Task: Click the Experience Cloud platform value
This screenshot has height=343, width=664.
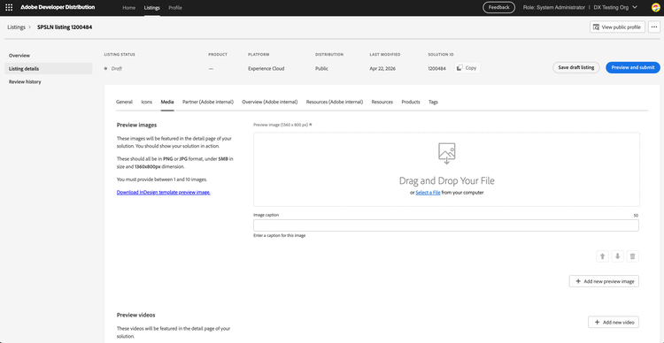Action: [266, 69]
